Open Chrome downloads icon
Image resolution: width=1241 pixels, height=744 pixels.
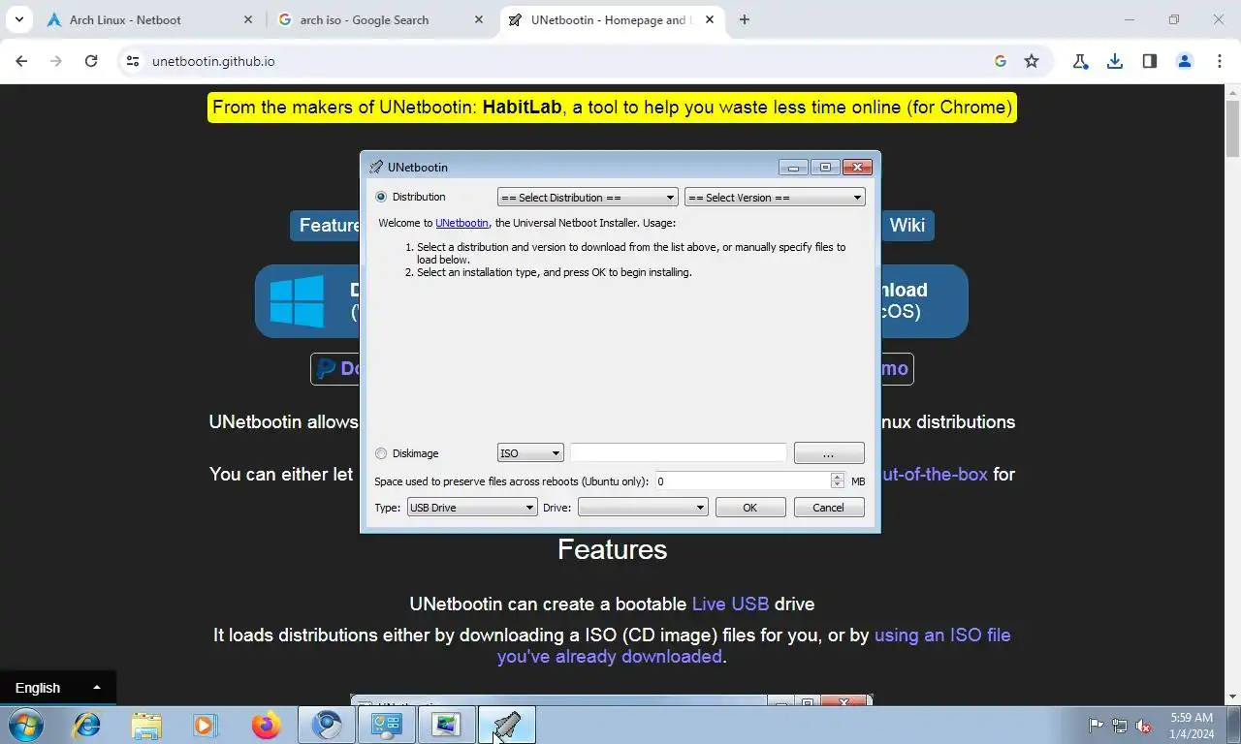point(1115,61)
